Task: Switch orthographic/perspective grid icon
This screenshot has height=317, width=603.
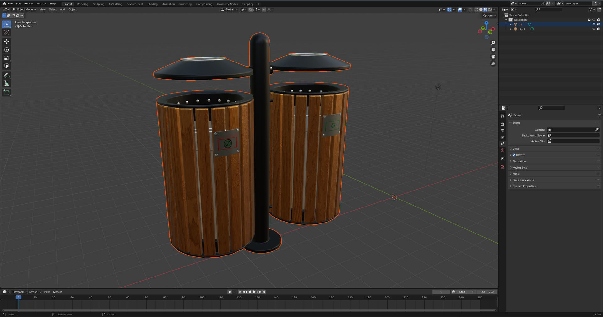Action: coord(493,64)
